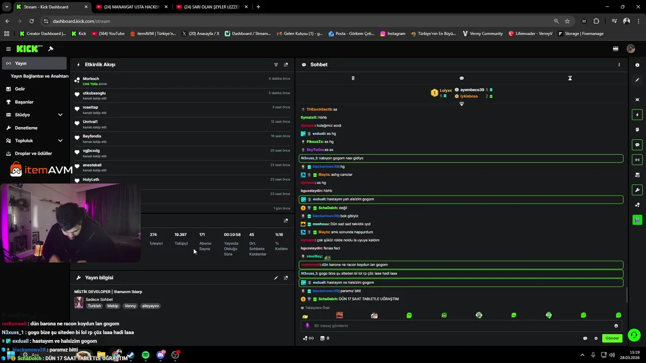Expand the chat leaderboard arrow
646x363 pixels.
[461, 104]
